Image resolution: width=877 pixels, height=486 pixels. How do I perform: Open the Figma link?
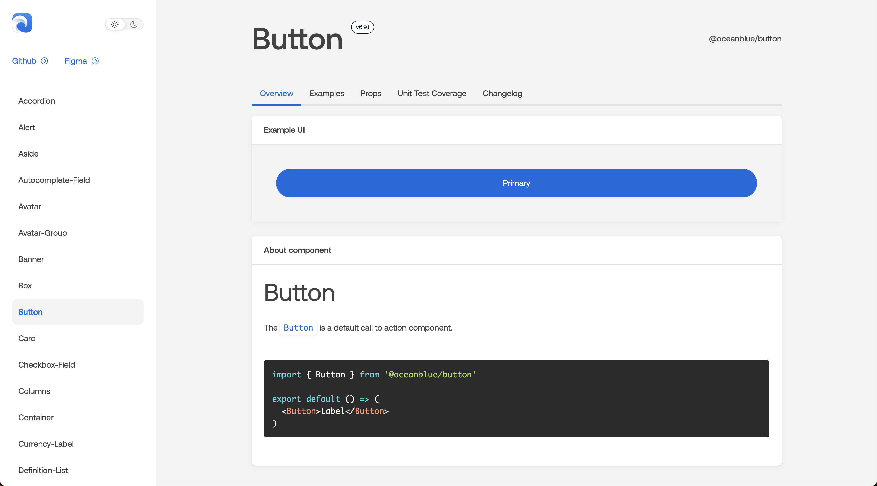pos(75,61)
